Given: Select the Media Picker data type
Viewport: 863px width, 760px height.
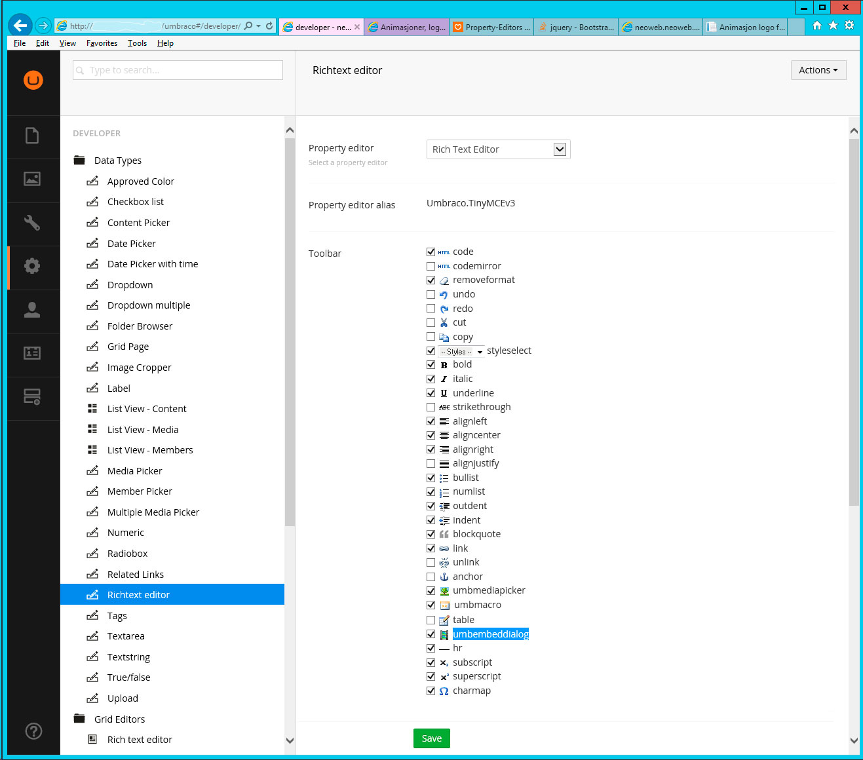Looking at the screenshot, I should tap(134, 471).
